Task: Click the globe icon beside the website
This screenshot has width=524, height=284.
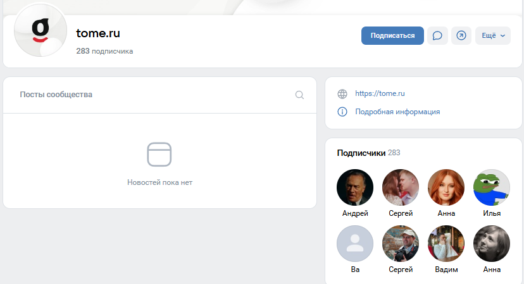Action: 342,94
